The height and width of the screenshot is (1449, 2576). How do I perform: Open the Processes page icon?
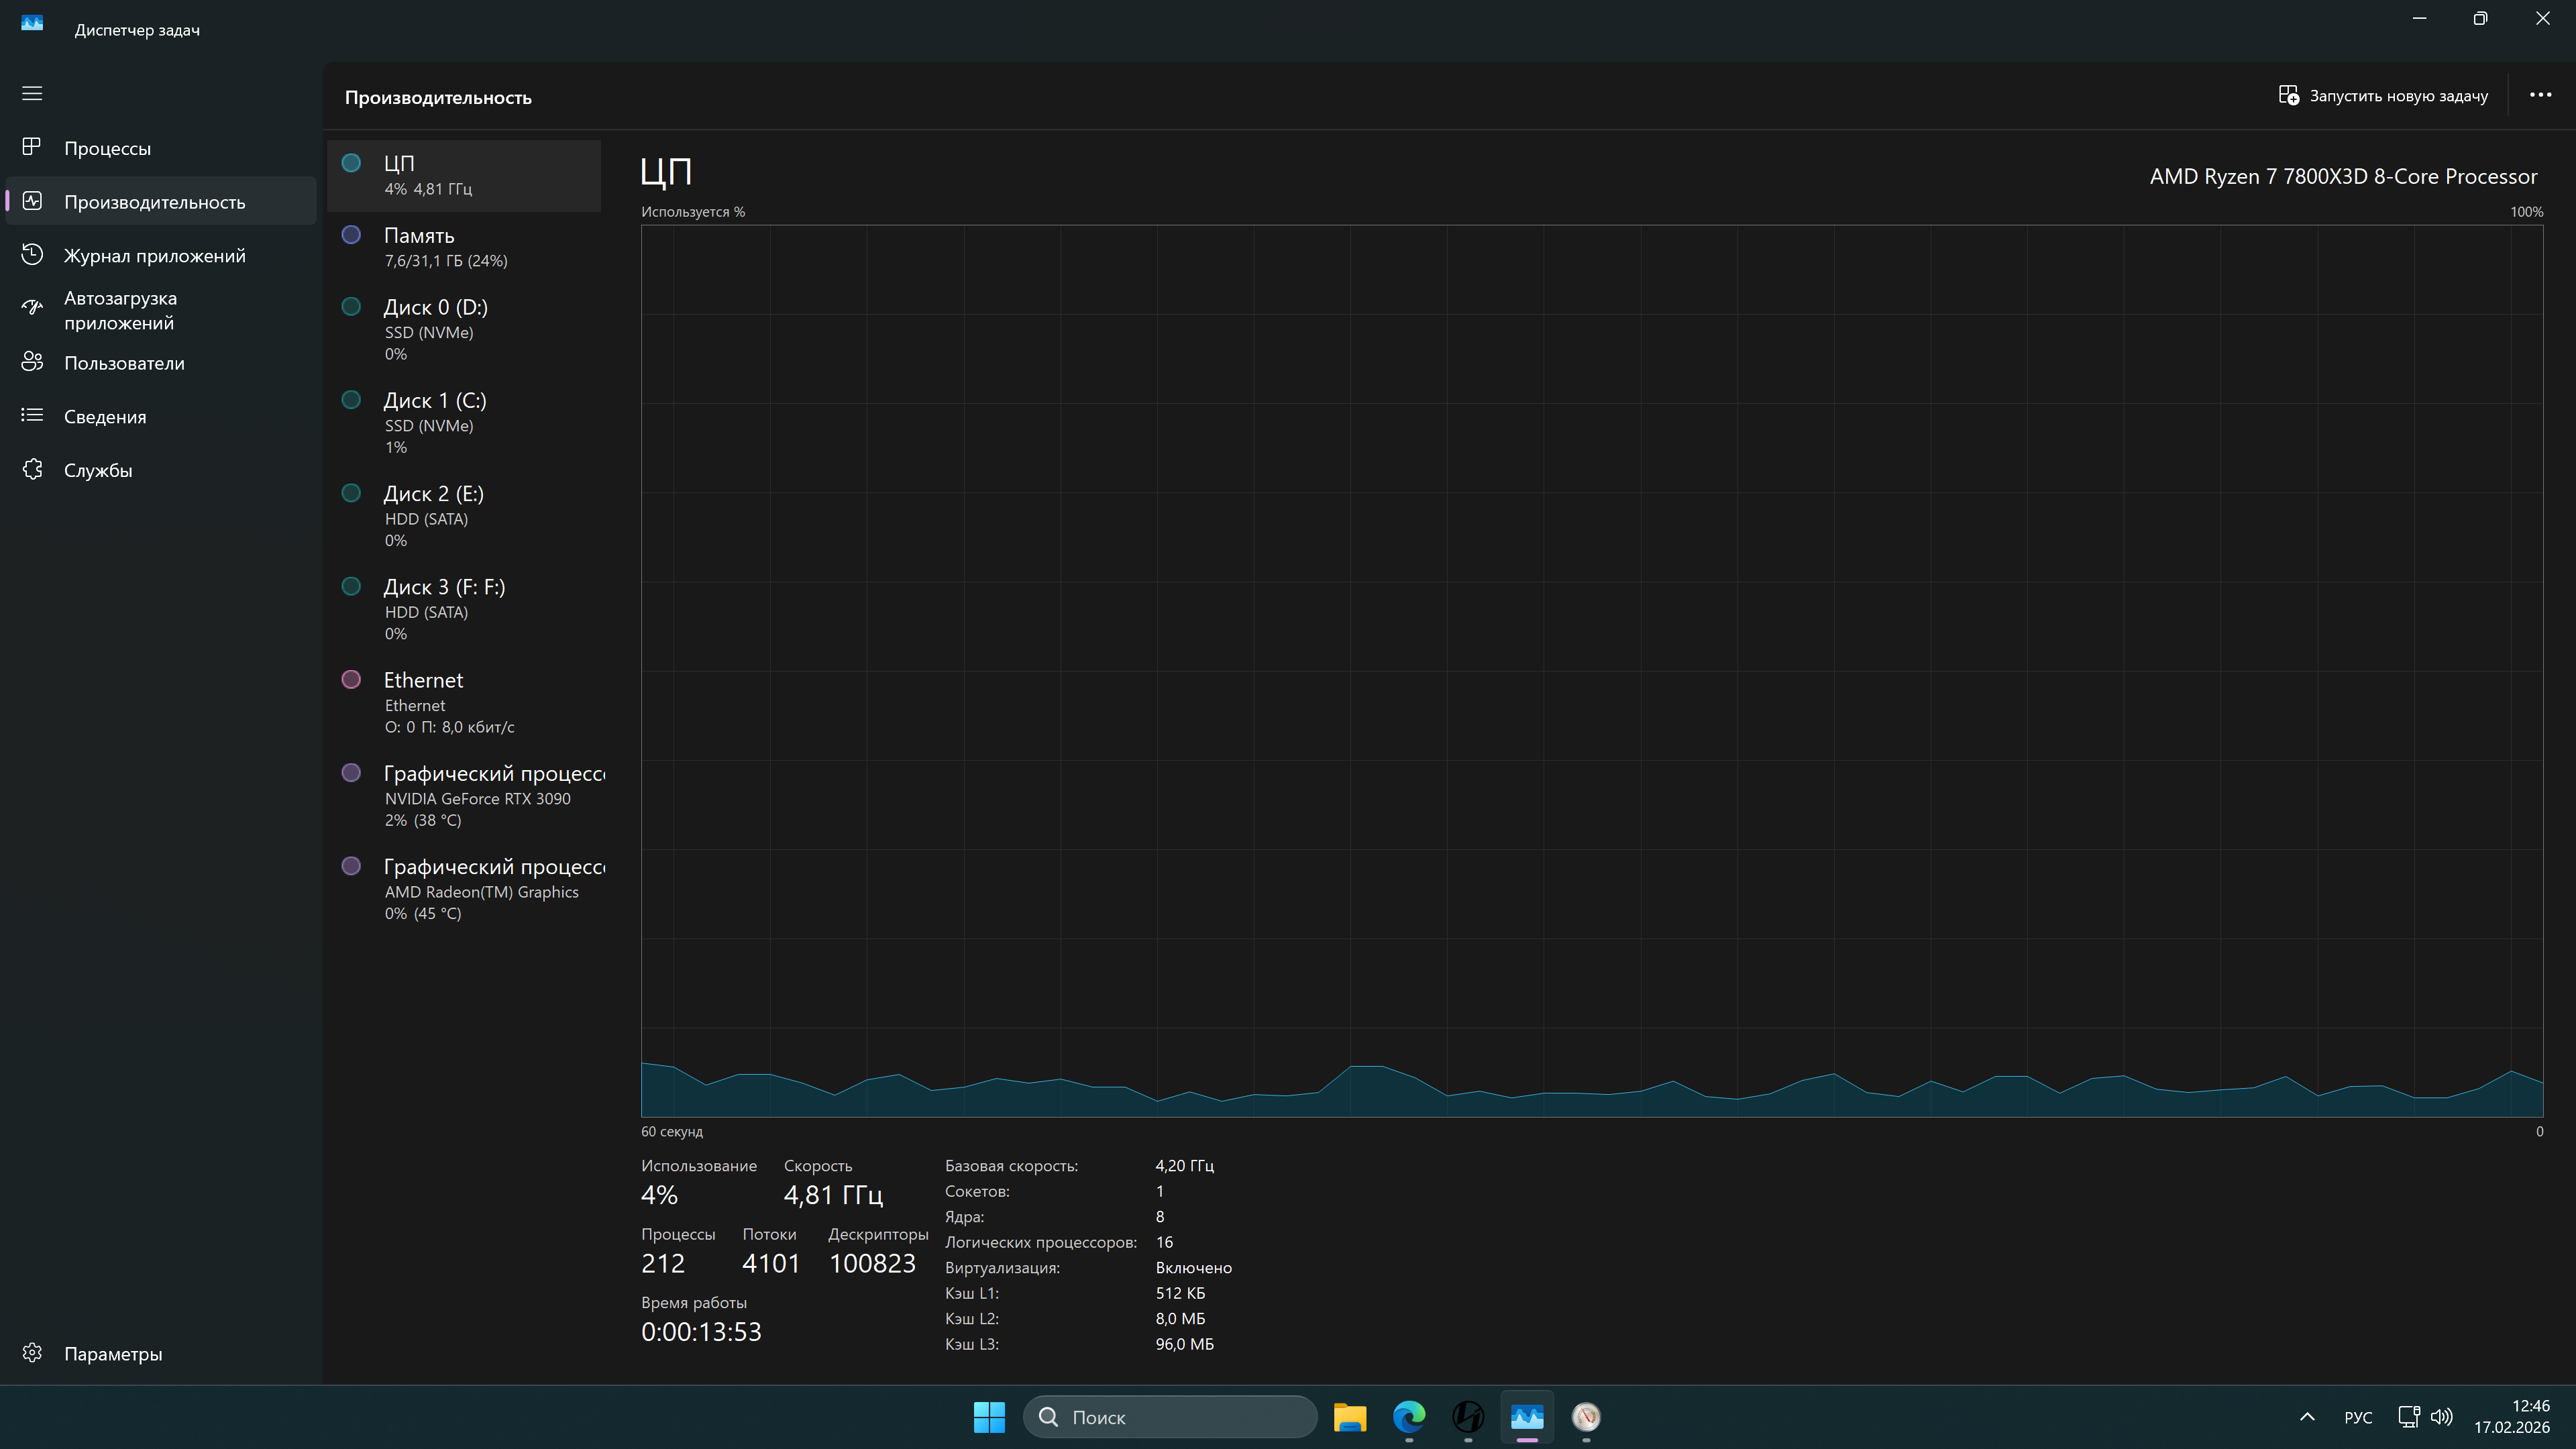[x=32, y=148]
